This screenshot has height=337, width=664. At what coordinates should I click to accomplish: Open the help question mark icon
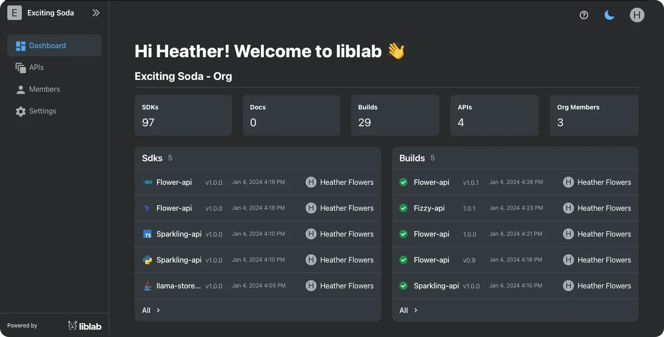[584, 15]
